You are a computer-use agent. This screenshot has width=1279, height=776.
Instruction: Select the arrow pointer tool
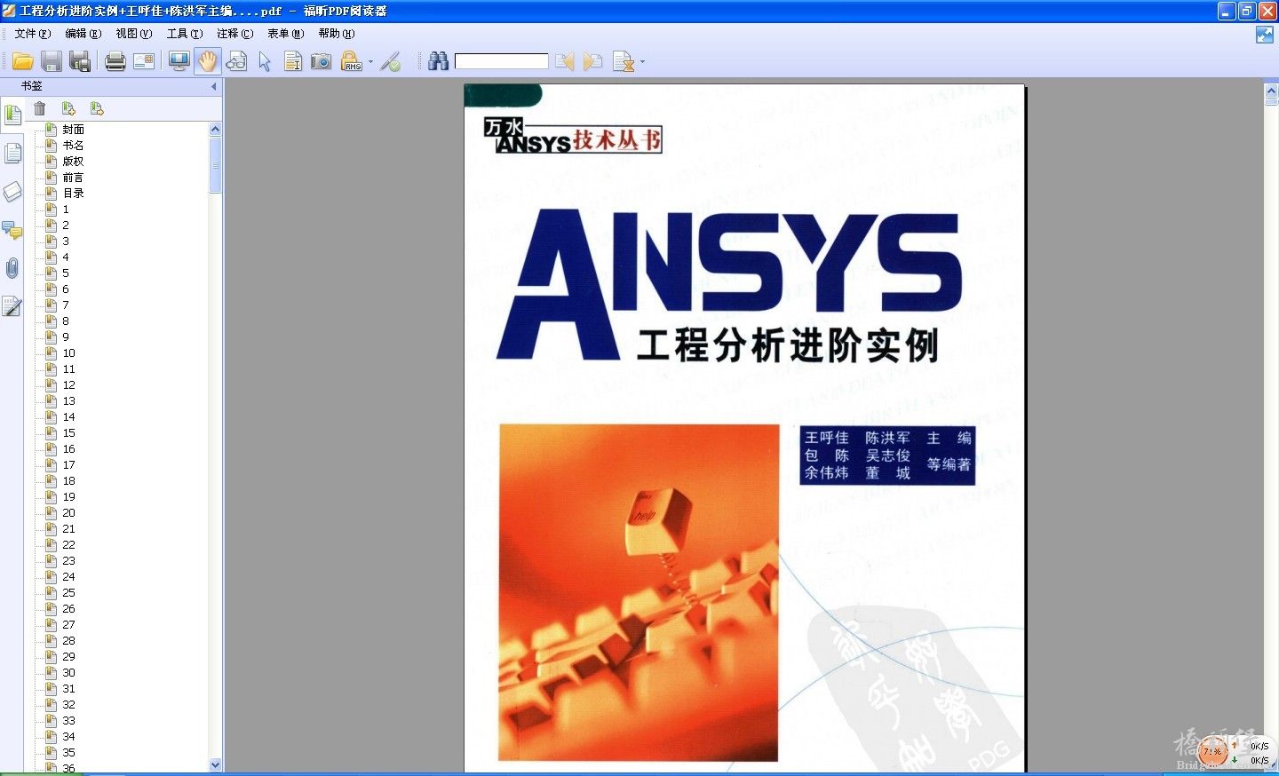tap(265, 61)
